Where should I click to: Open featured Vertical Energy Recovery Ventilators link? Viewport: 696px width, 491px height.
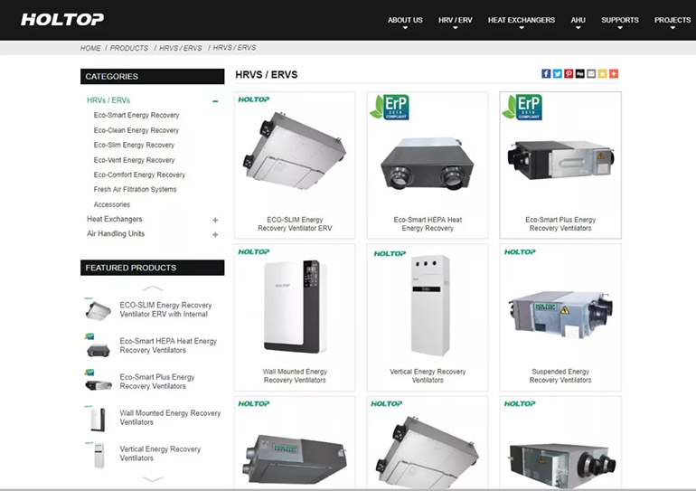coord(160,453)
